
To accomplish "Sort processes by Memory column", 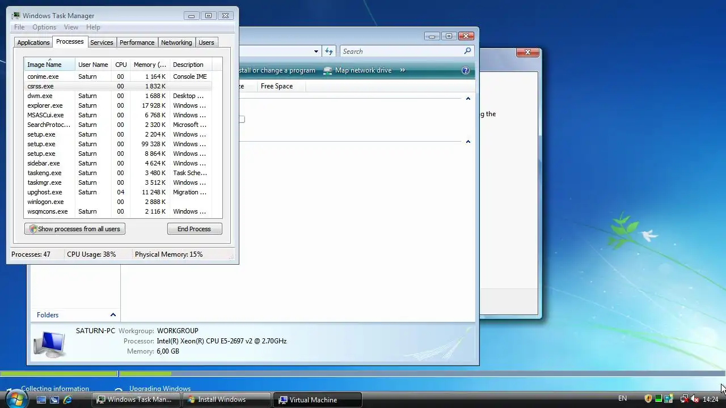I will click(150, 65).
